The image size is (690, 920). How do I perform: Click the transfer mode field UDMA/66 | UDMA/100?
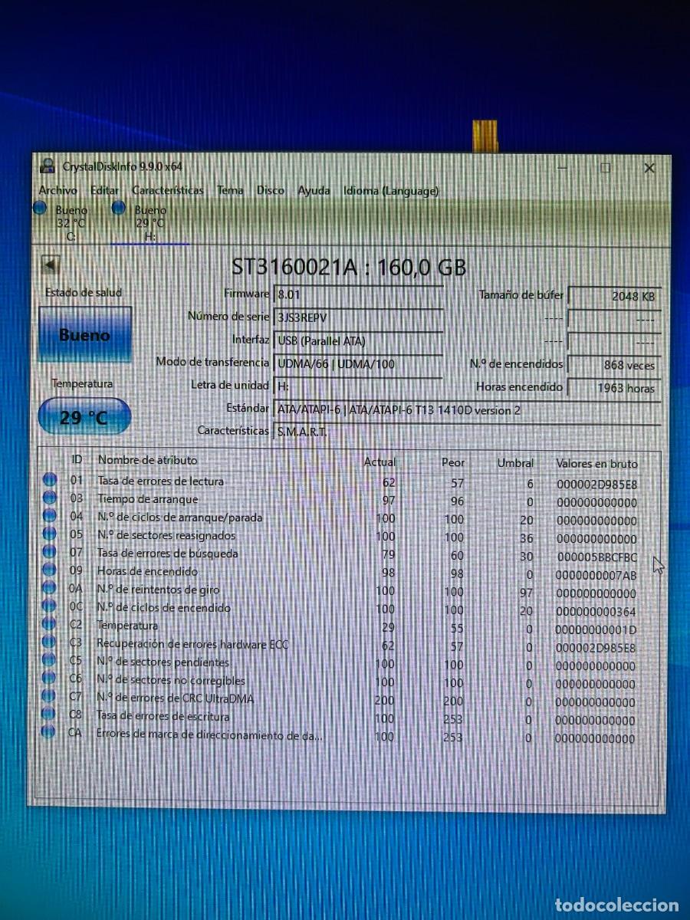[359, 363]
